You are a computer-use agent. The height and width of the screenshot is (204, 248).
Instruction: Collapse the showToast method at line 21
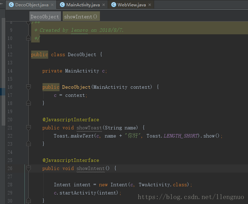click(28, 128)
